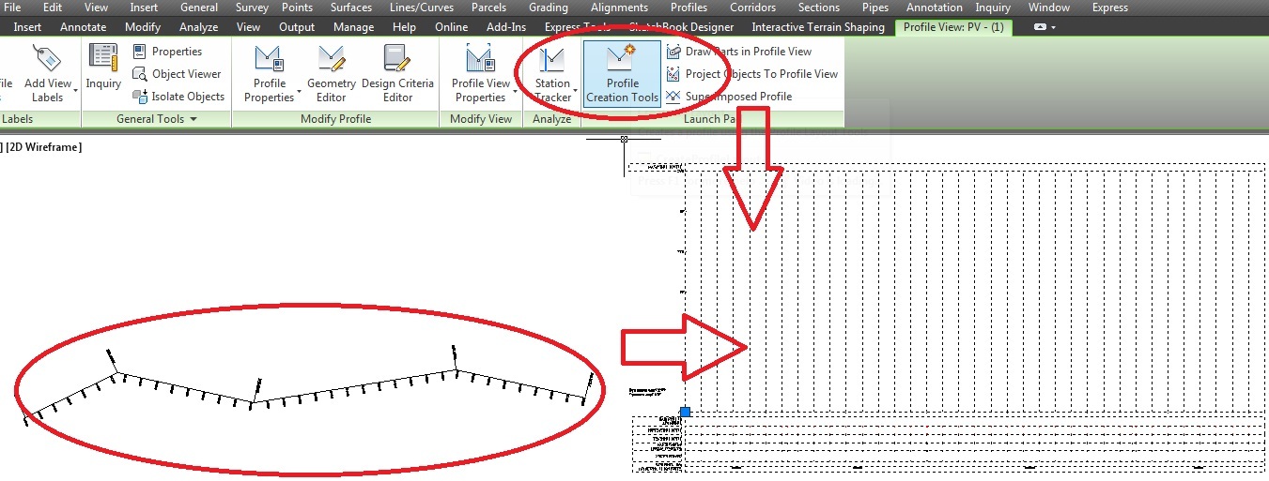Open Object Viewer
Viewport: 1269px width, 481px height.
[x=176, y=74]
